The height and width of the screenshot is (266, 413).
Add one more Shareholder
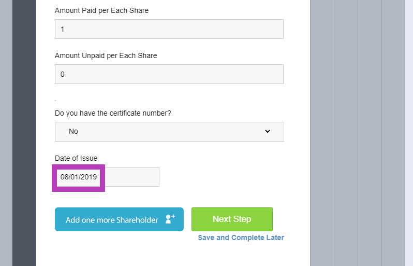pos(119,219)
